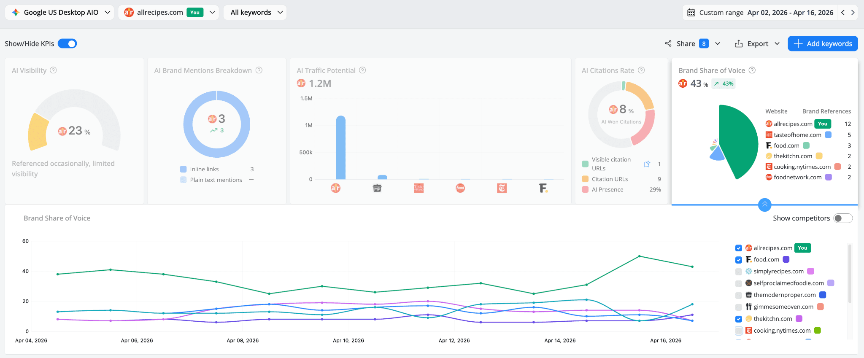864x358 pixels.
Task: Open the AI Traffic Potential help icon
Action: (362, 70)
